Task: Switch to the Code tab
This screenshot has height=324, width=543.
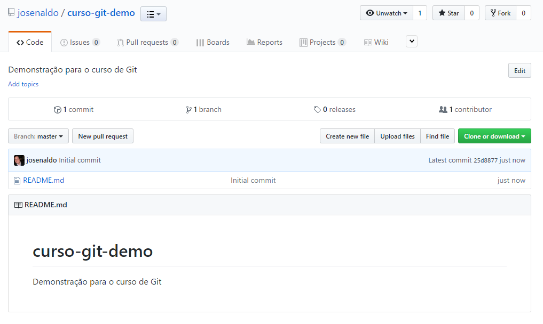Action: coord(30,42)
